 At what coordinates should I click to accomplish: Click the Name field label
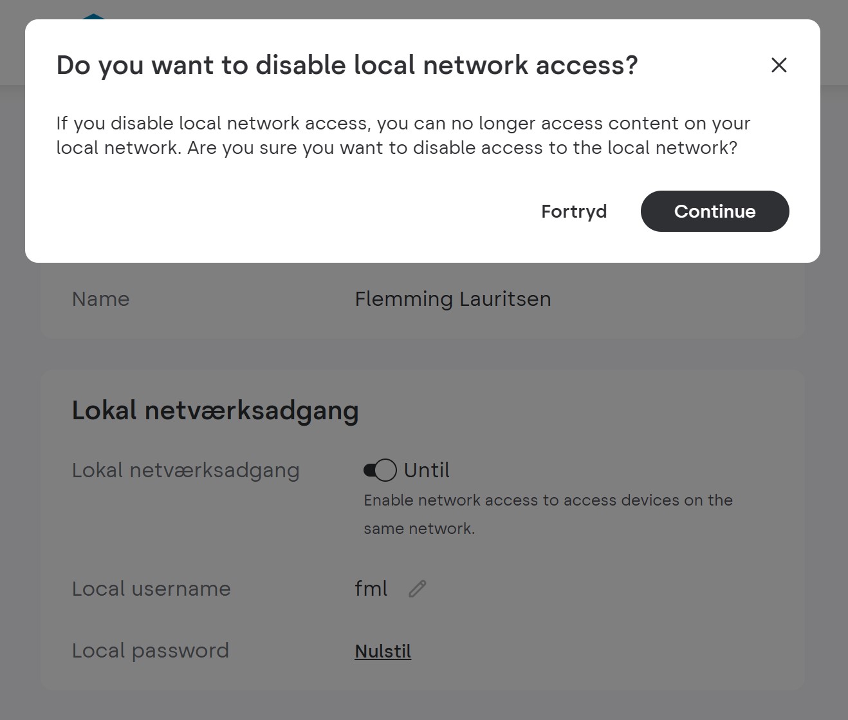tap(101, 299)
